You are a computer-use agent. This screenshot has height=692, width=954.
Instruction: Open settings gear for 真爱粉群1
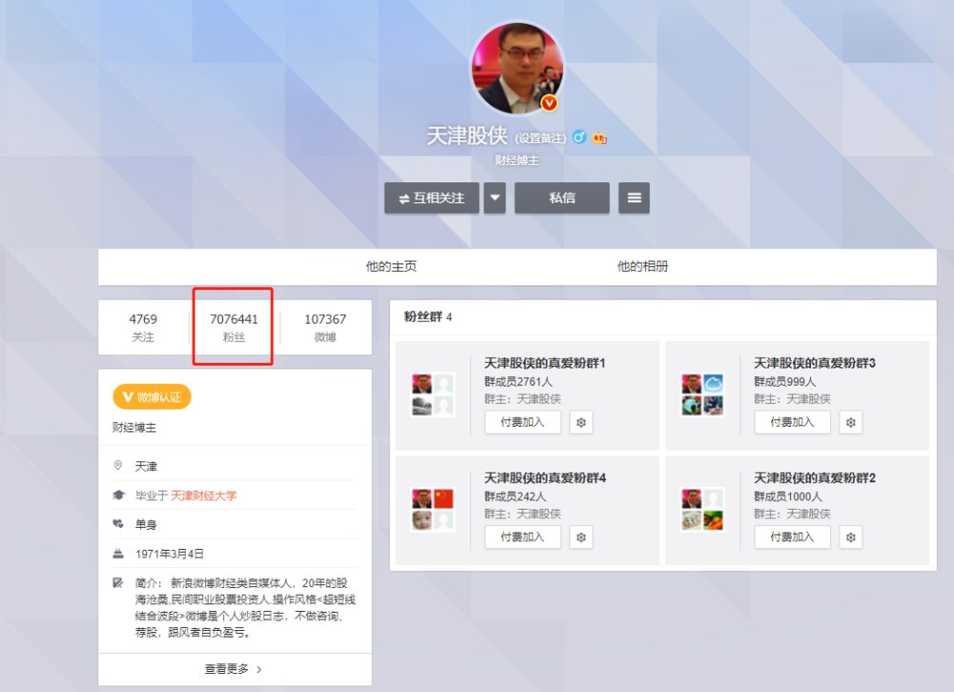pyautogui.click(x=581, y=423)
